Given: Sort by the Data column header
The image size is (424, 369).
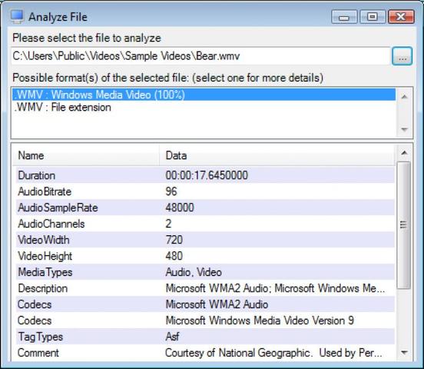Looking at the screenshot, I should [x=277, y=155].
